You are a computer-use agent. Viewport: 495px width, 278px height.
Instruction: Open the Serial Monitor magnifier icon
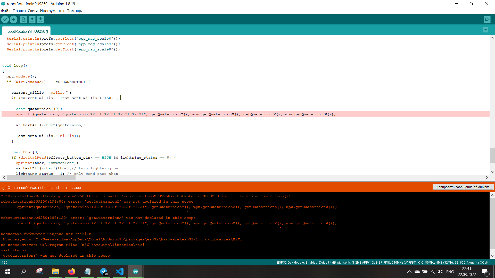[x=487, y=19]
